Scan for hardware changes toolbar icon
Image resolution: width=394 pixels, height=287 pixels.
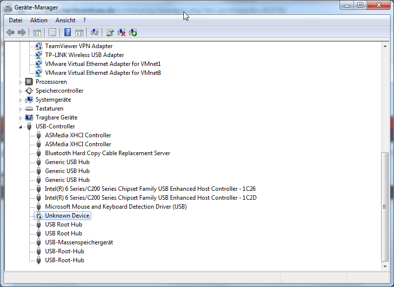coord(95,32)
